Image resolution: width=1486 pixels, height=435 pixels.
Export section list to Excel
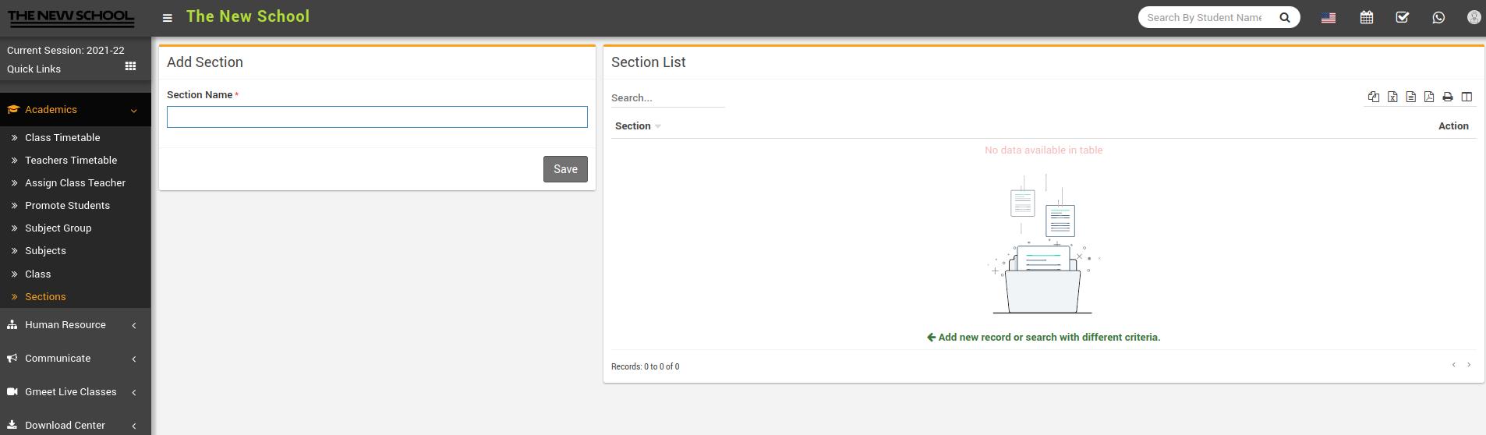coord(1392,97)
